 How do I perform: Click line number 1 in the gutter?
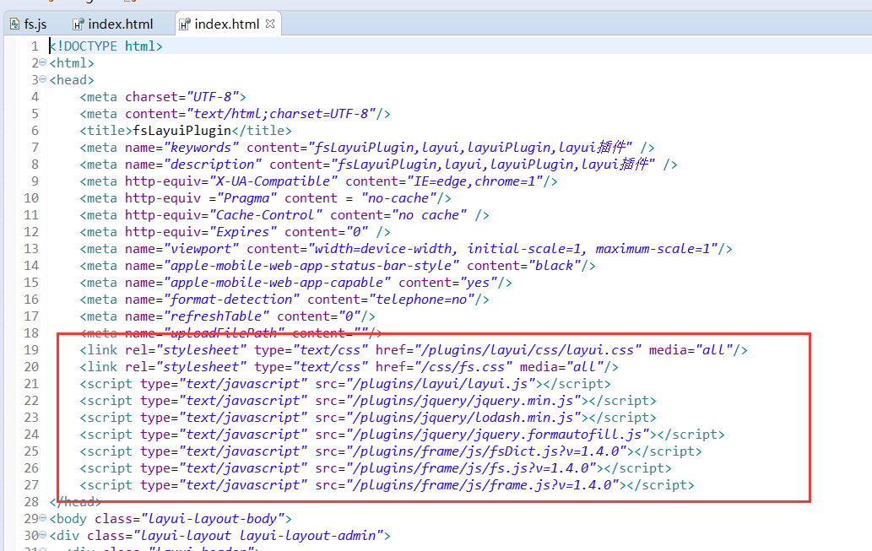[35, 46]
